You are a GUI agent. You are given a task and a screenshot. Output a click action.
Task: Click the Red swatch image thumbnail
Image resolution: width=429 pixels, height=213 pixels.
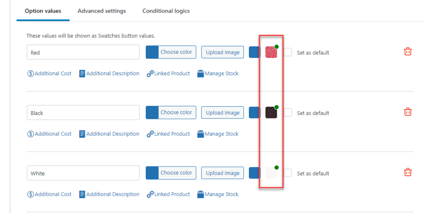271,52
